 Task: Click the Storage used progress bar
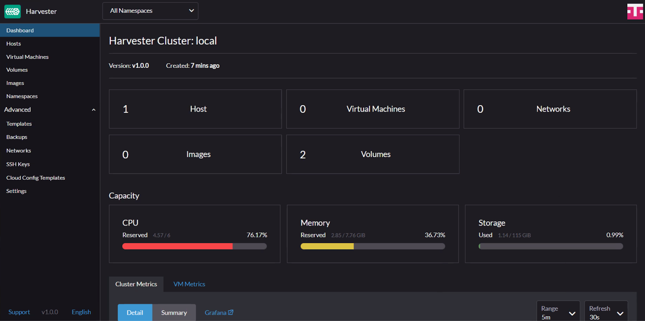click(551, 246)
